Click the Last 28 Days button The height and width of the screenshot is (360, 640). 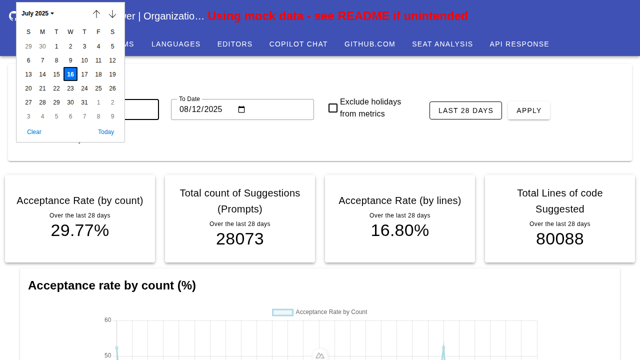pyautogui.click(x=465, y=110)
